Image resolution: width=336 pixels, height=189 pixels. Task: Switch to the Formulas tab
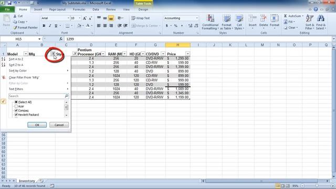(79, 9)
